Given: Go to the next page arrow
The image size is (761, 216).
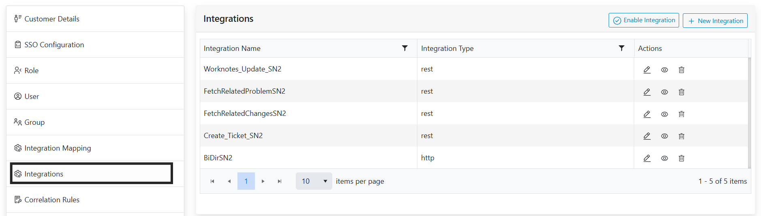Looking at the screenshot, I should point(263,181).
